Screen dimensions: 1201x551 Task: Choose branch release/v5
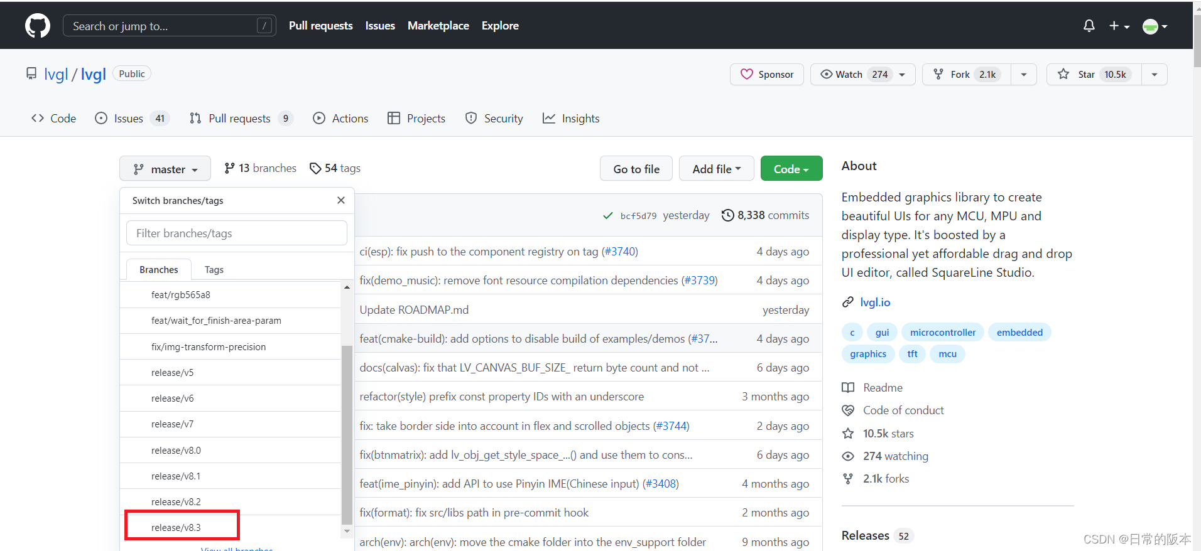(x=231, y=372)
